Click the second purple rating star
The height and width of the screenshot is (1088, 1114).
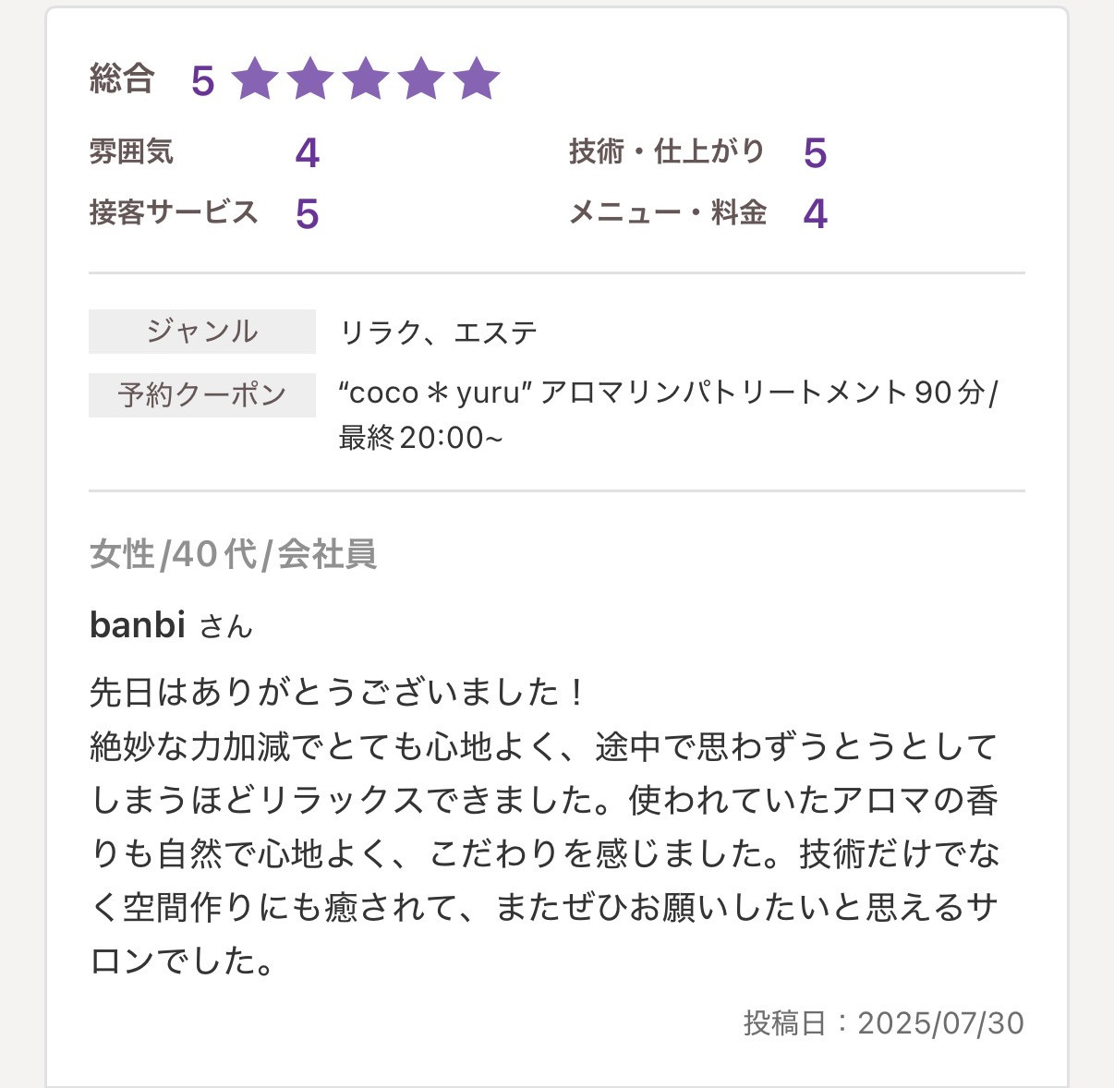point(310,79)
